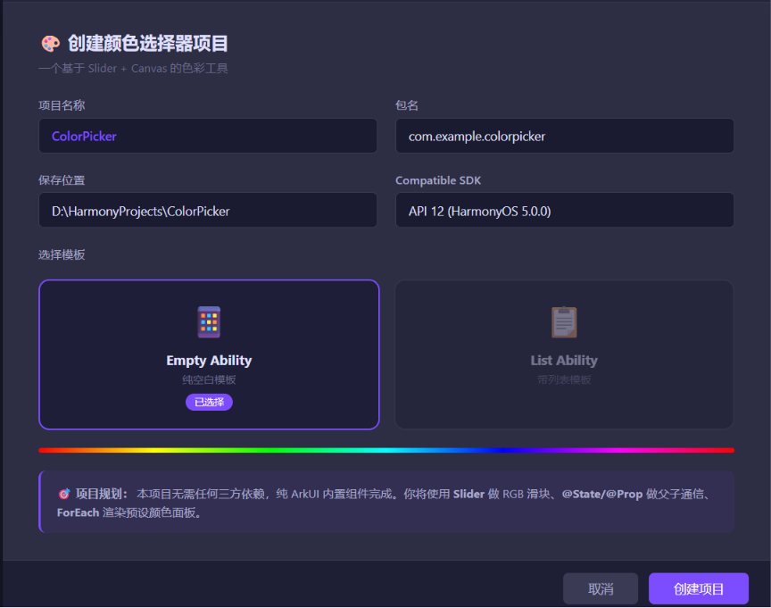Click the 创建颜色选择器项目 title text
This screenshot has height=608, width=771.
pyautogui.click(x=147, y=43)
